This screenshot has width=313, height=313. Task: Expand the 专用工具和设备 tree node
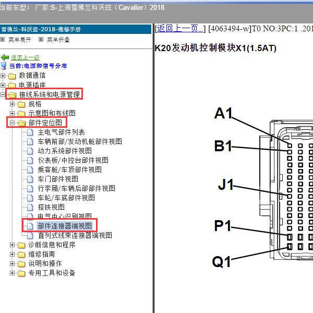point(12,273)
